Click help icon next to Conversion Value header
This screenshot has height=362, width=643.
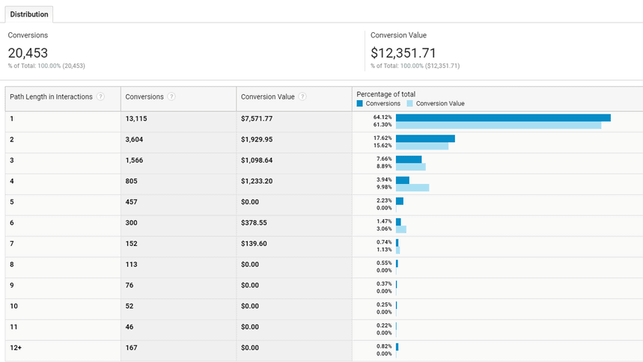click(x=302, y=96)
